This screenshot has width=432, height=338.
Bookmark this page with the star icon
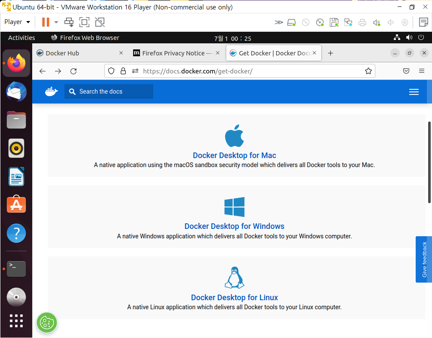coord(368,71)
